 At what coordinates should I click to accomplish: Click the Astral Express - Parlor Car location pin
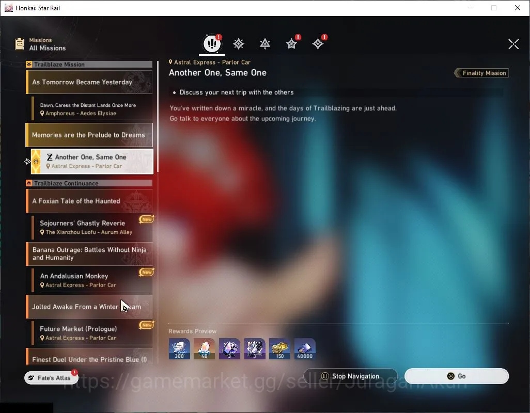point(170,62)
